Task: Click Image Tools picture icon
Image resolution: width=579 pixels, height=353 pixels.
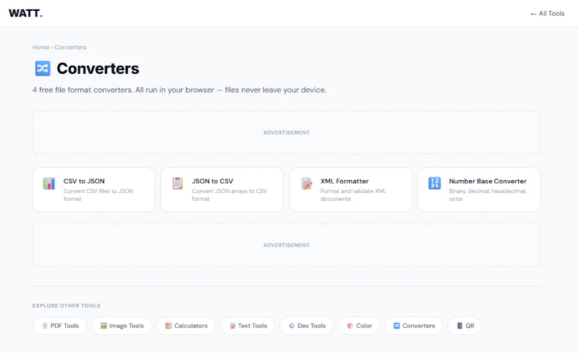Action: click(103, 326)
